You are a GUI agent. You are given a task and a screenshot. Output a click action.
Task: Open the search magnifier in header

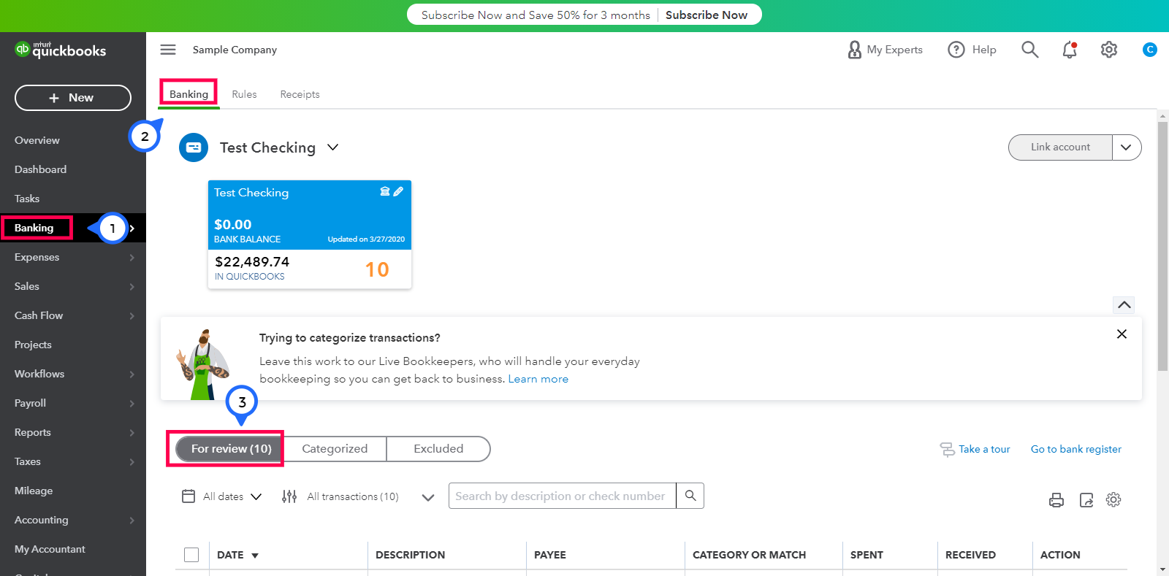(1030, 50)
